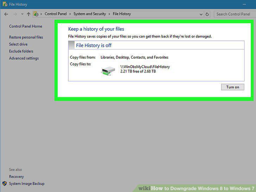
Task: Select Control Panel in breadcrumb path
Action: coord(56,14)
